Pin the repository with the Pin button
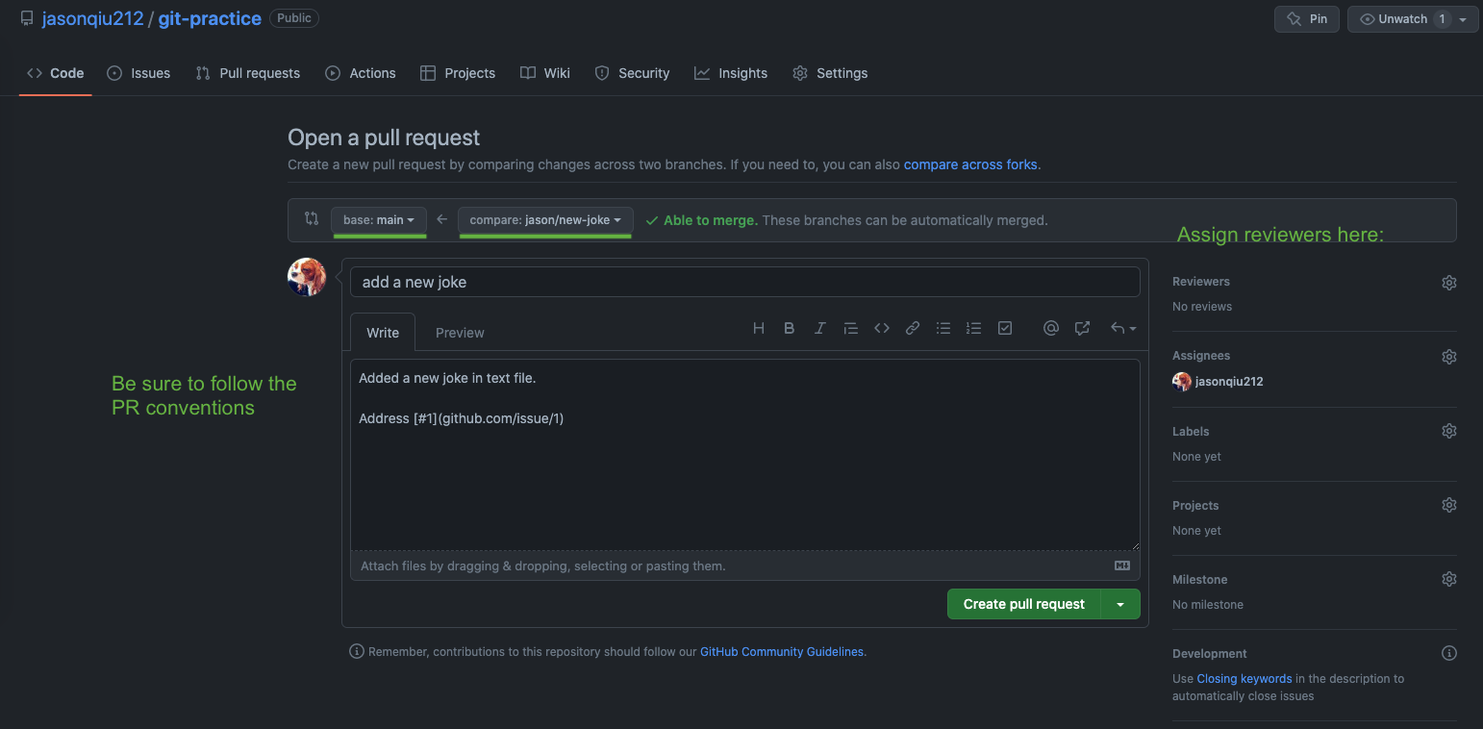The height and width of the screenshot is (729, 1483). coord(1307,19)
